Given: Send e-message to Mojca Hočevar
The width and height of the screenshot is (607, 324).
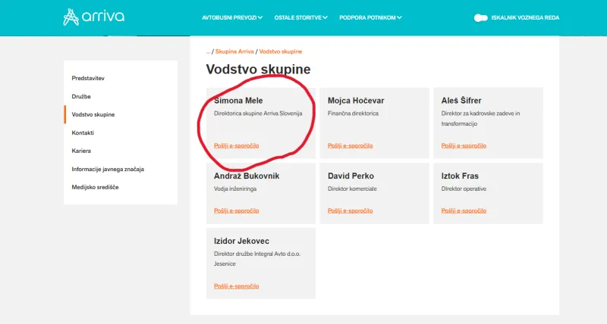Looking at the screenshot, I should point(350,145).
